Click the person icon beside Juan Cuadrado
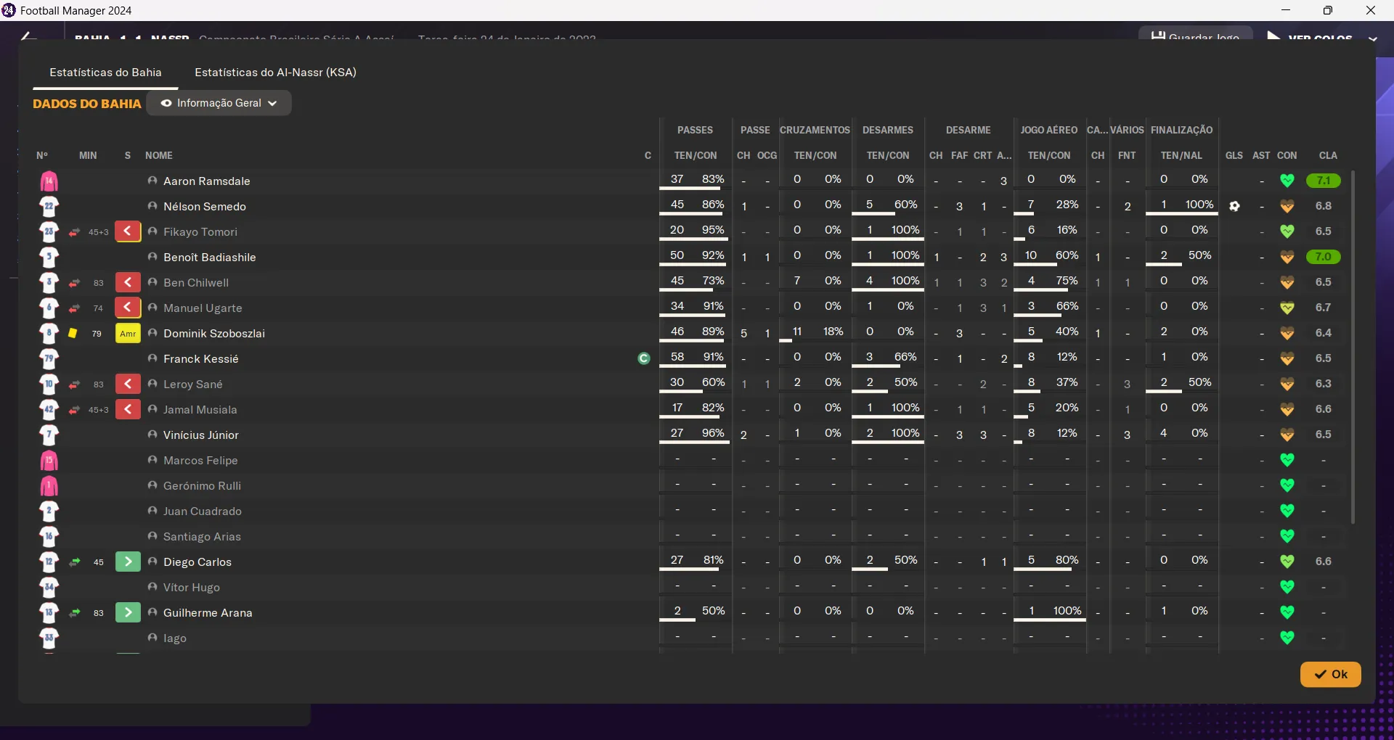The height and width of the screenshot is (740, 1394). [x=152, y=511]
